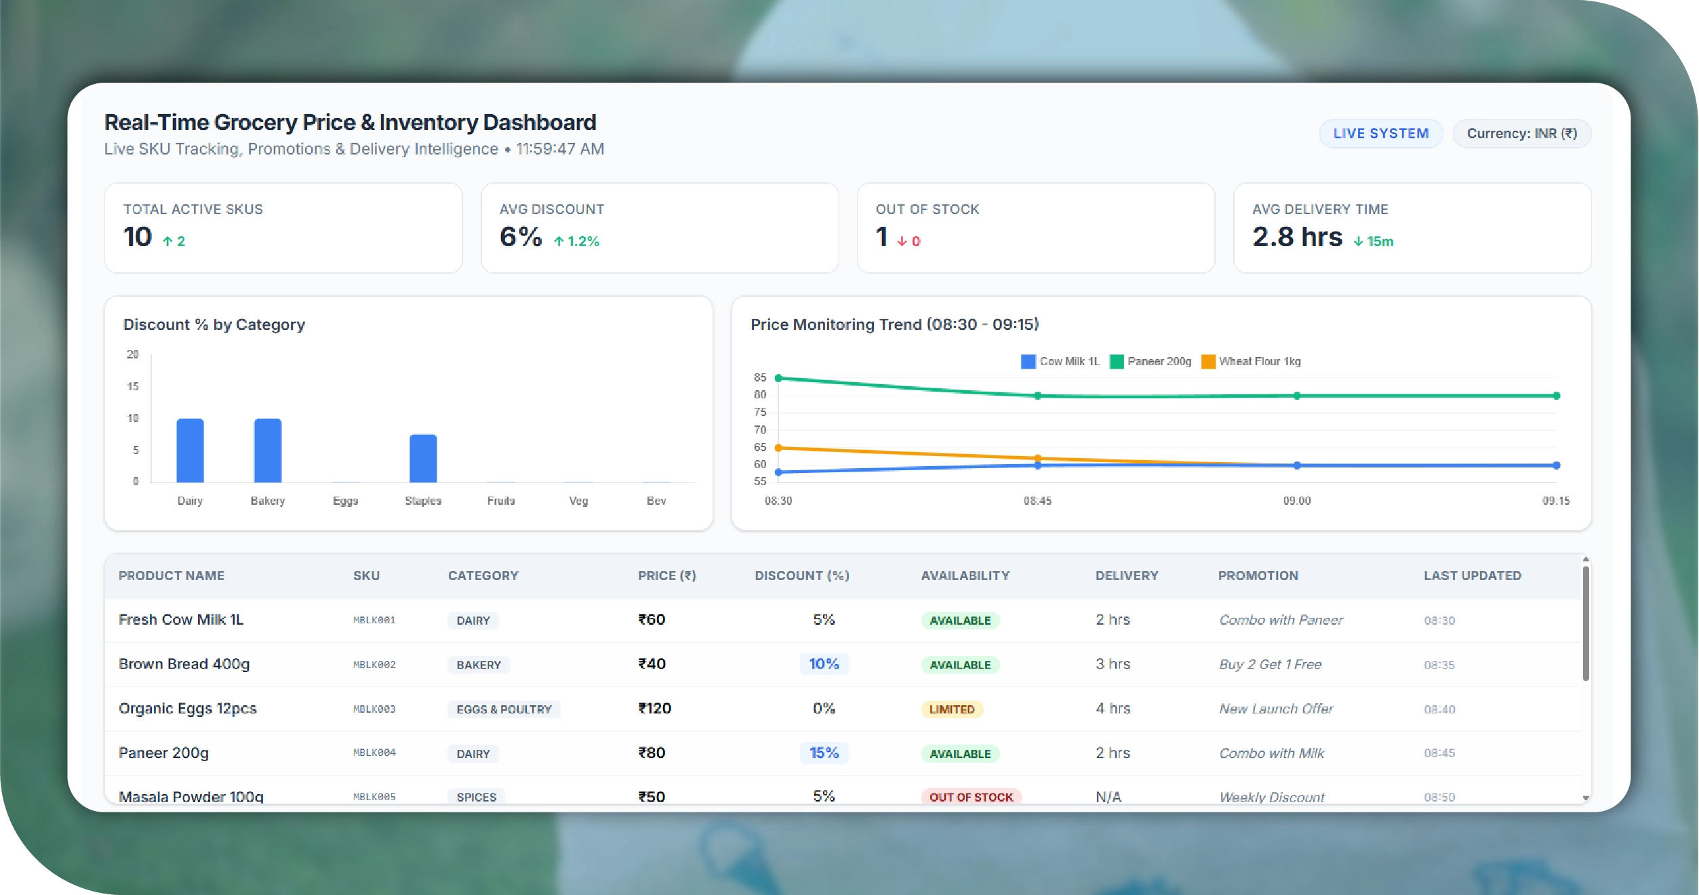
Task: Open the Buy 2 Get 1 Free promotion
Action: tap(1270, 665)
